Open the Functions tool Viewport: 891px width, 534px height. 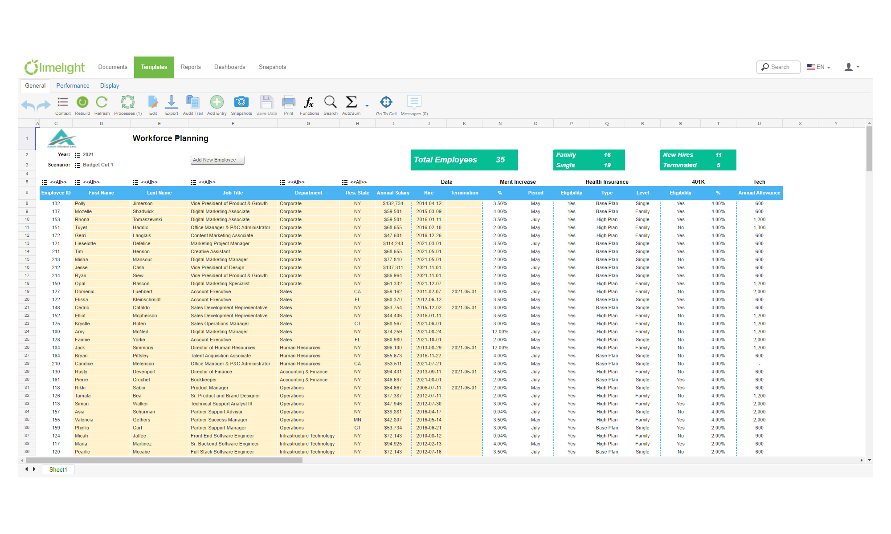click(x=309, y=105)
